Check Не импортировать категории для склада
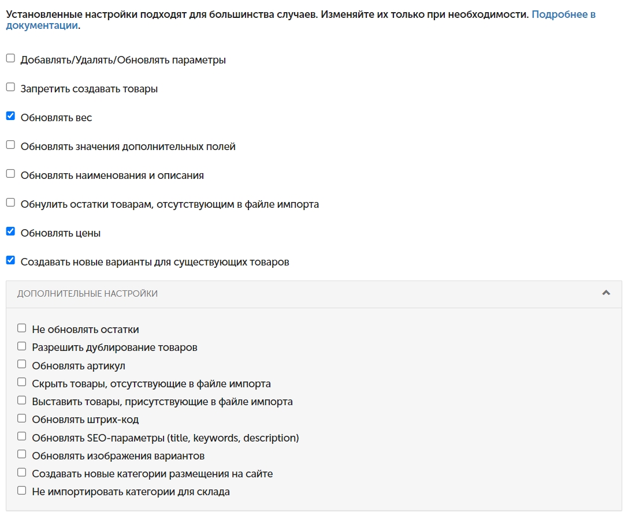The height and width of the screenshot is (516, 628). (21, 491)
